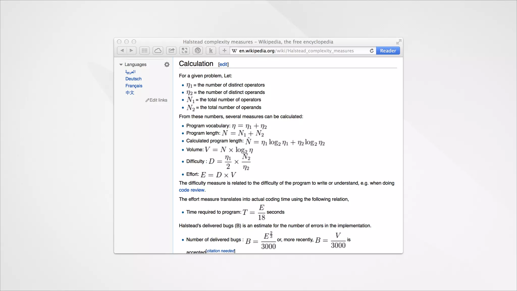Open the citation needed note
517x291 pixels.
click(221, 251)
